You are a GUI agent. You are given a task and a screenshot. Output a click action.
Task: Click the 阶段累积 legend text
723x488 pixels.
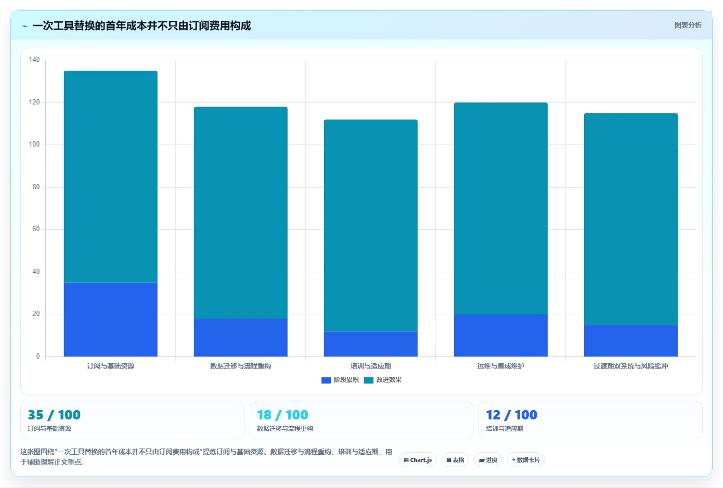[346, 380]
